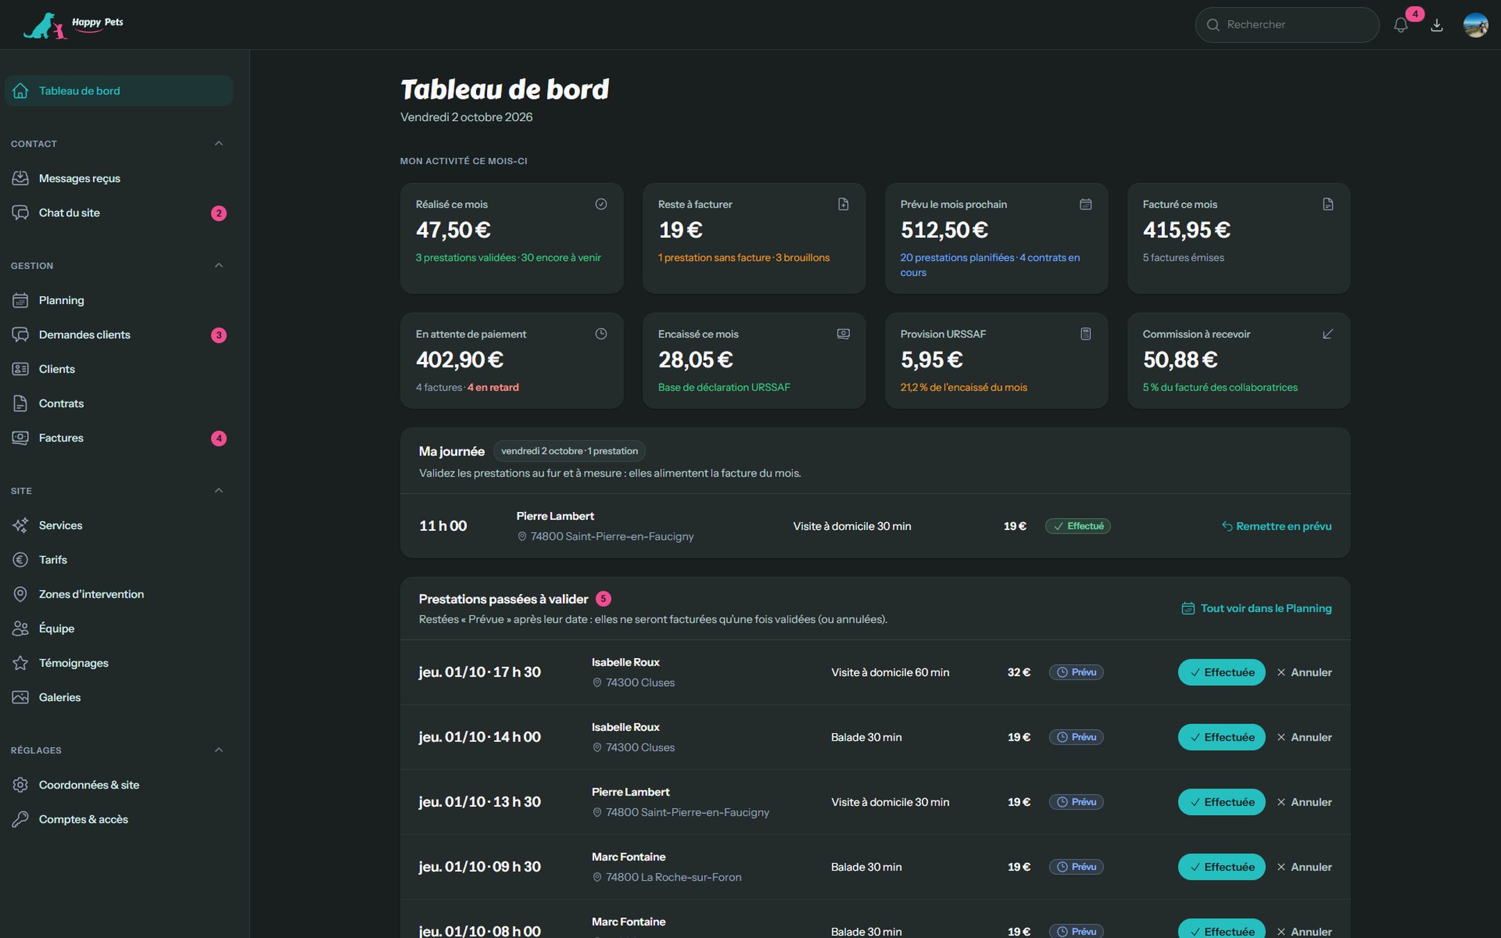Click the Provision URSSAF card icon
This screenshot has height=938, width=1501.
[1085, 334]
